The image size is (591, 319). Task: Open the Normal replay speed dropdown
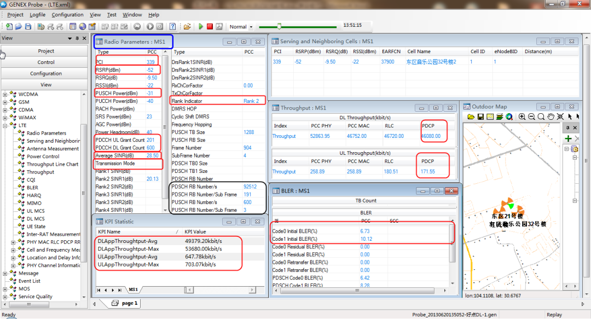251,26
